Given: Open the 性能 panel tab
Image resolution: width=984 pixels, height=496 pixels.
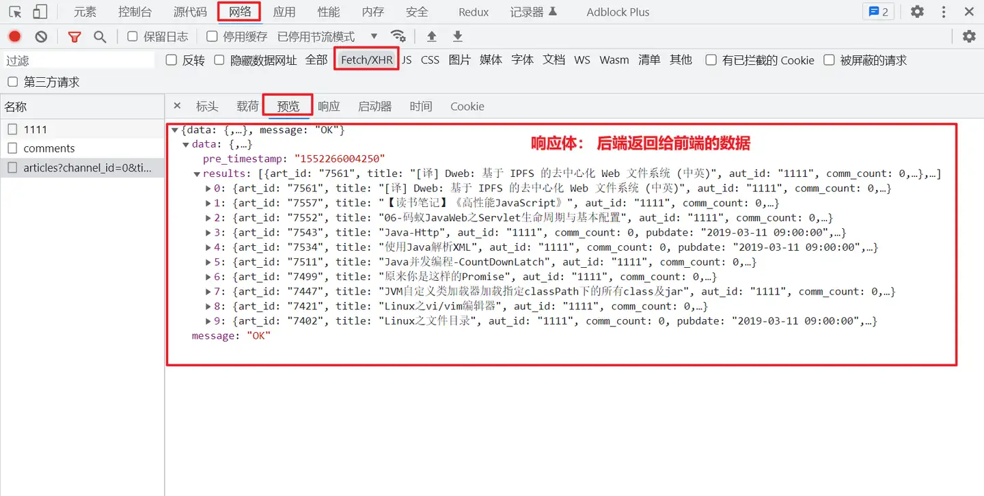Looking at the screenshot, I should (329, 12).
